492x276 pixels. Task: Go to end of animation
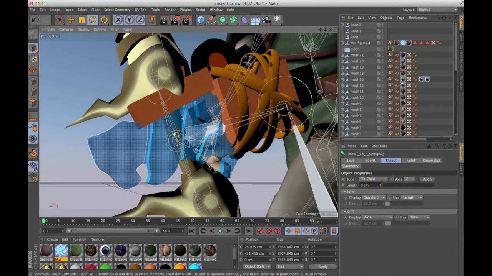coord(249,231)
